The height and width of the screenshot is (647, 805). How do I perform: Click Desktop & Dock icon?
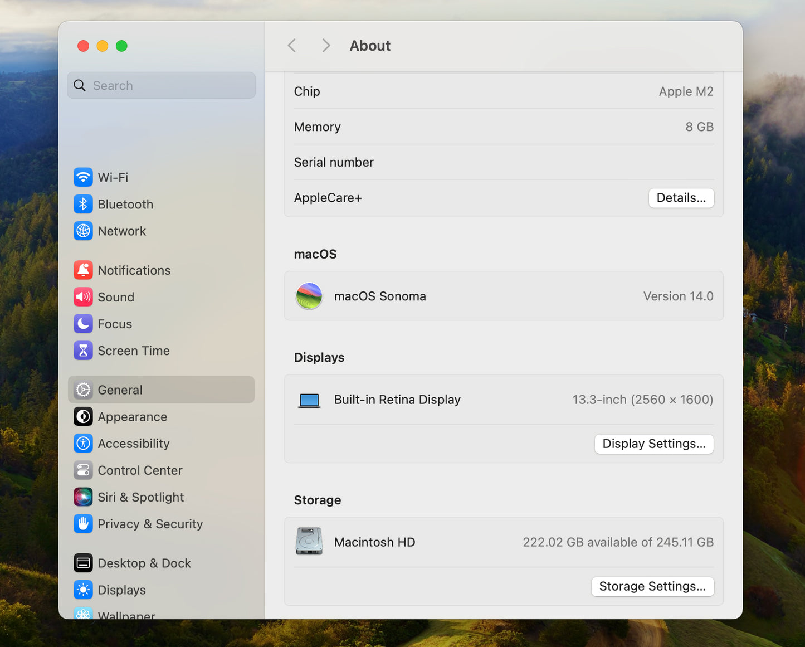(83, 563)
